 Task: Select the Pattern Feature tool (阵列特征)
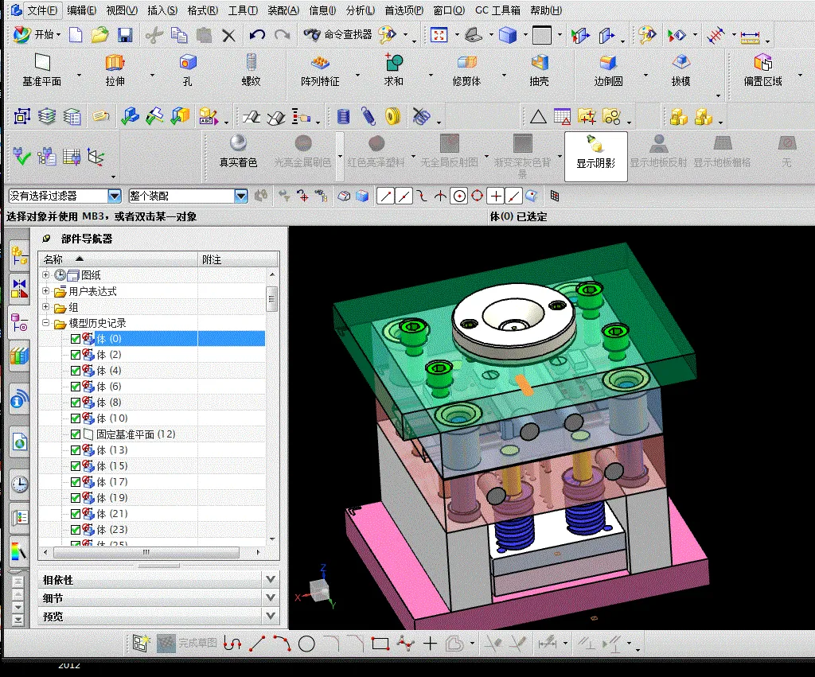[x=320, y=70]
